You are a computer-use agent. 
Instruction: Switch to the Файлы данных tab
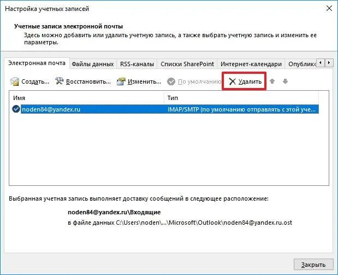(93, 64)
